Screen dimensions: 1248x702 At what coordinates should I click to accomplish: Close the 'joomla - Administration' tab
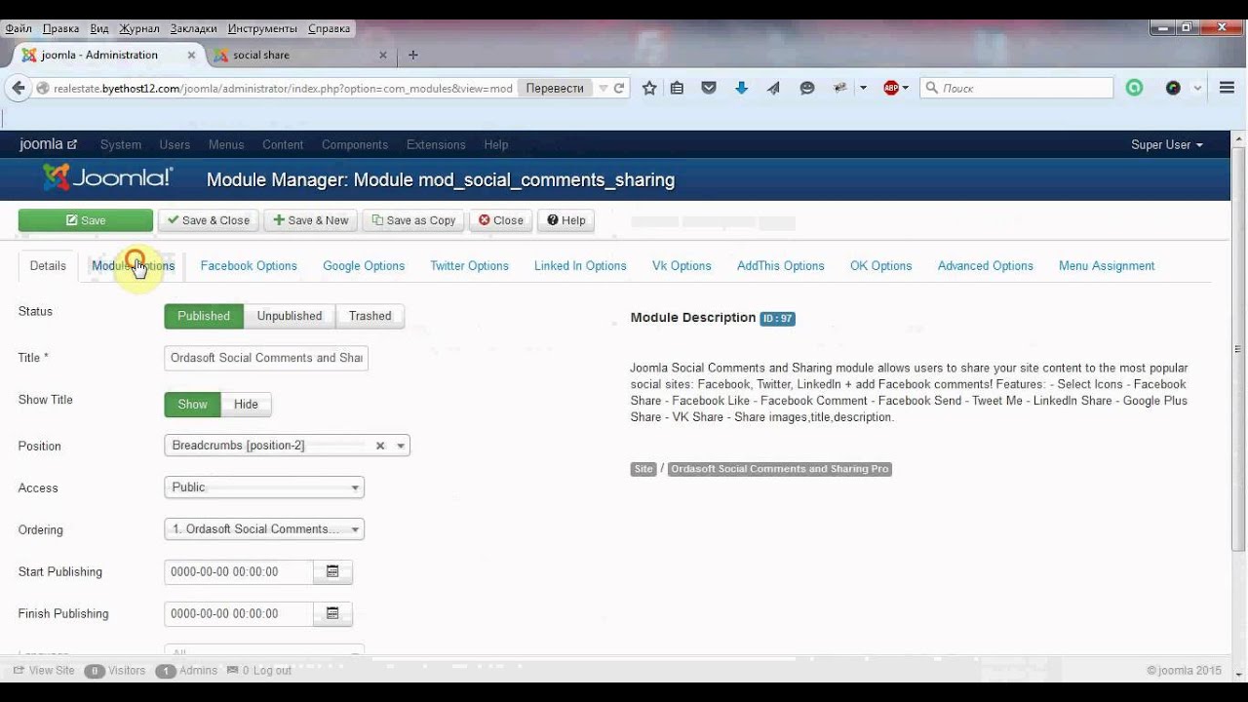pos(191,56)
